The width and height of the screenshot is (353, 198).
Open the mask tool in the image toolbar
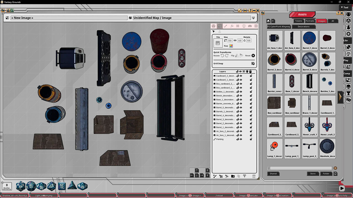(250, 26)
